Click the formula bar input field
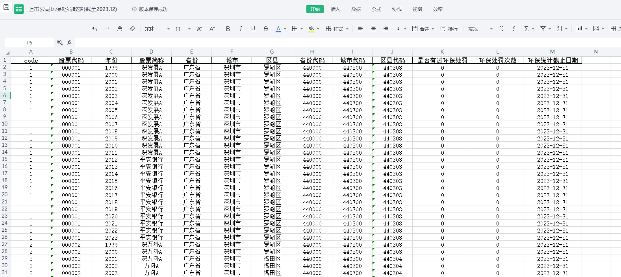Screen dimensions: 621x277 [x=347, y=42]
